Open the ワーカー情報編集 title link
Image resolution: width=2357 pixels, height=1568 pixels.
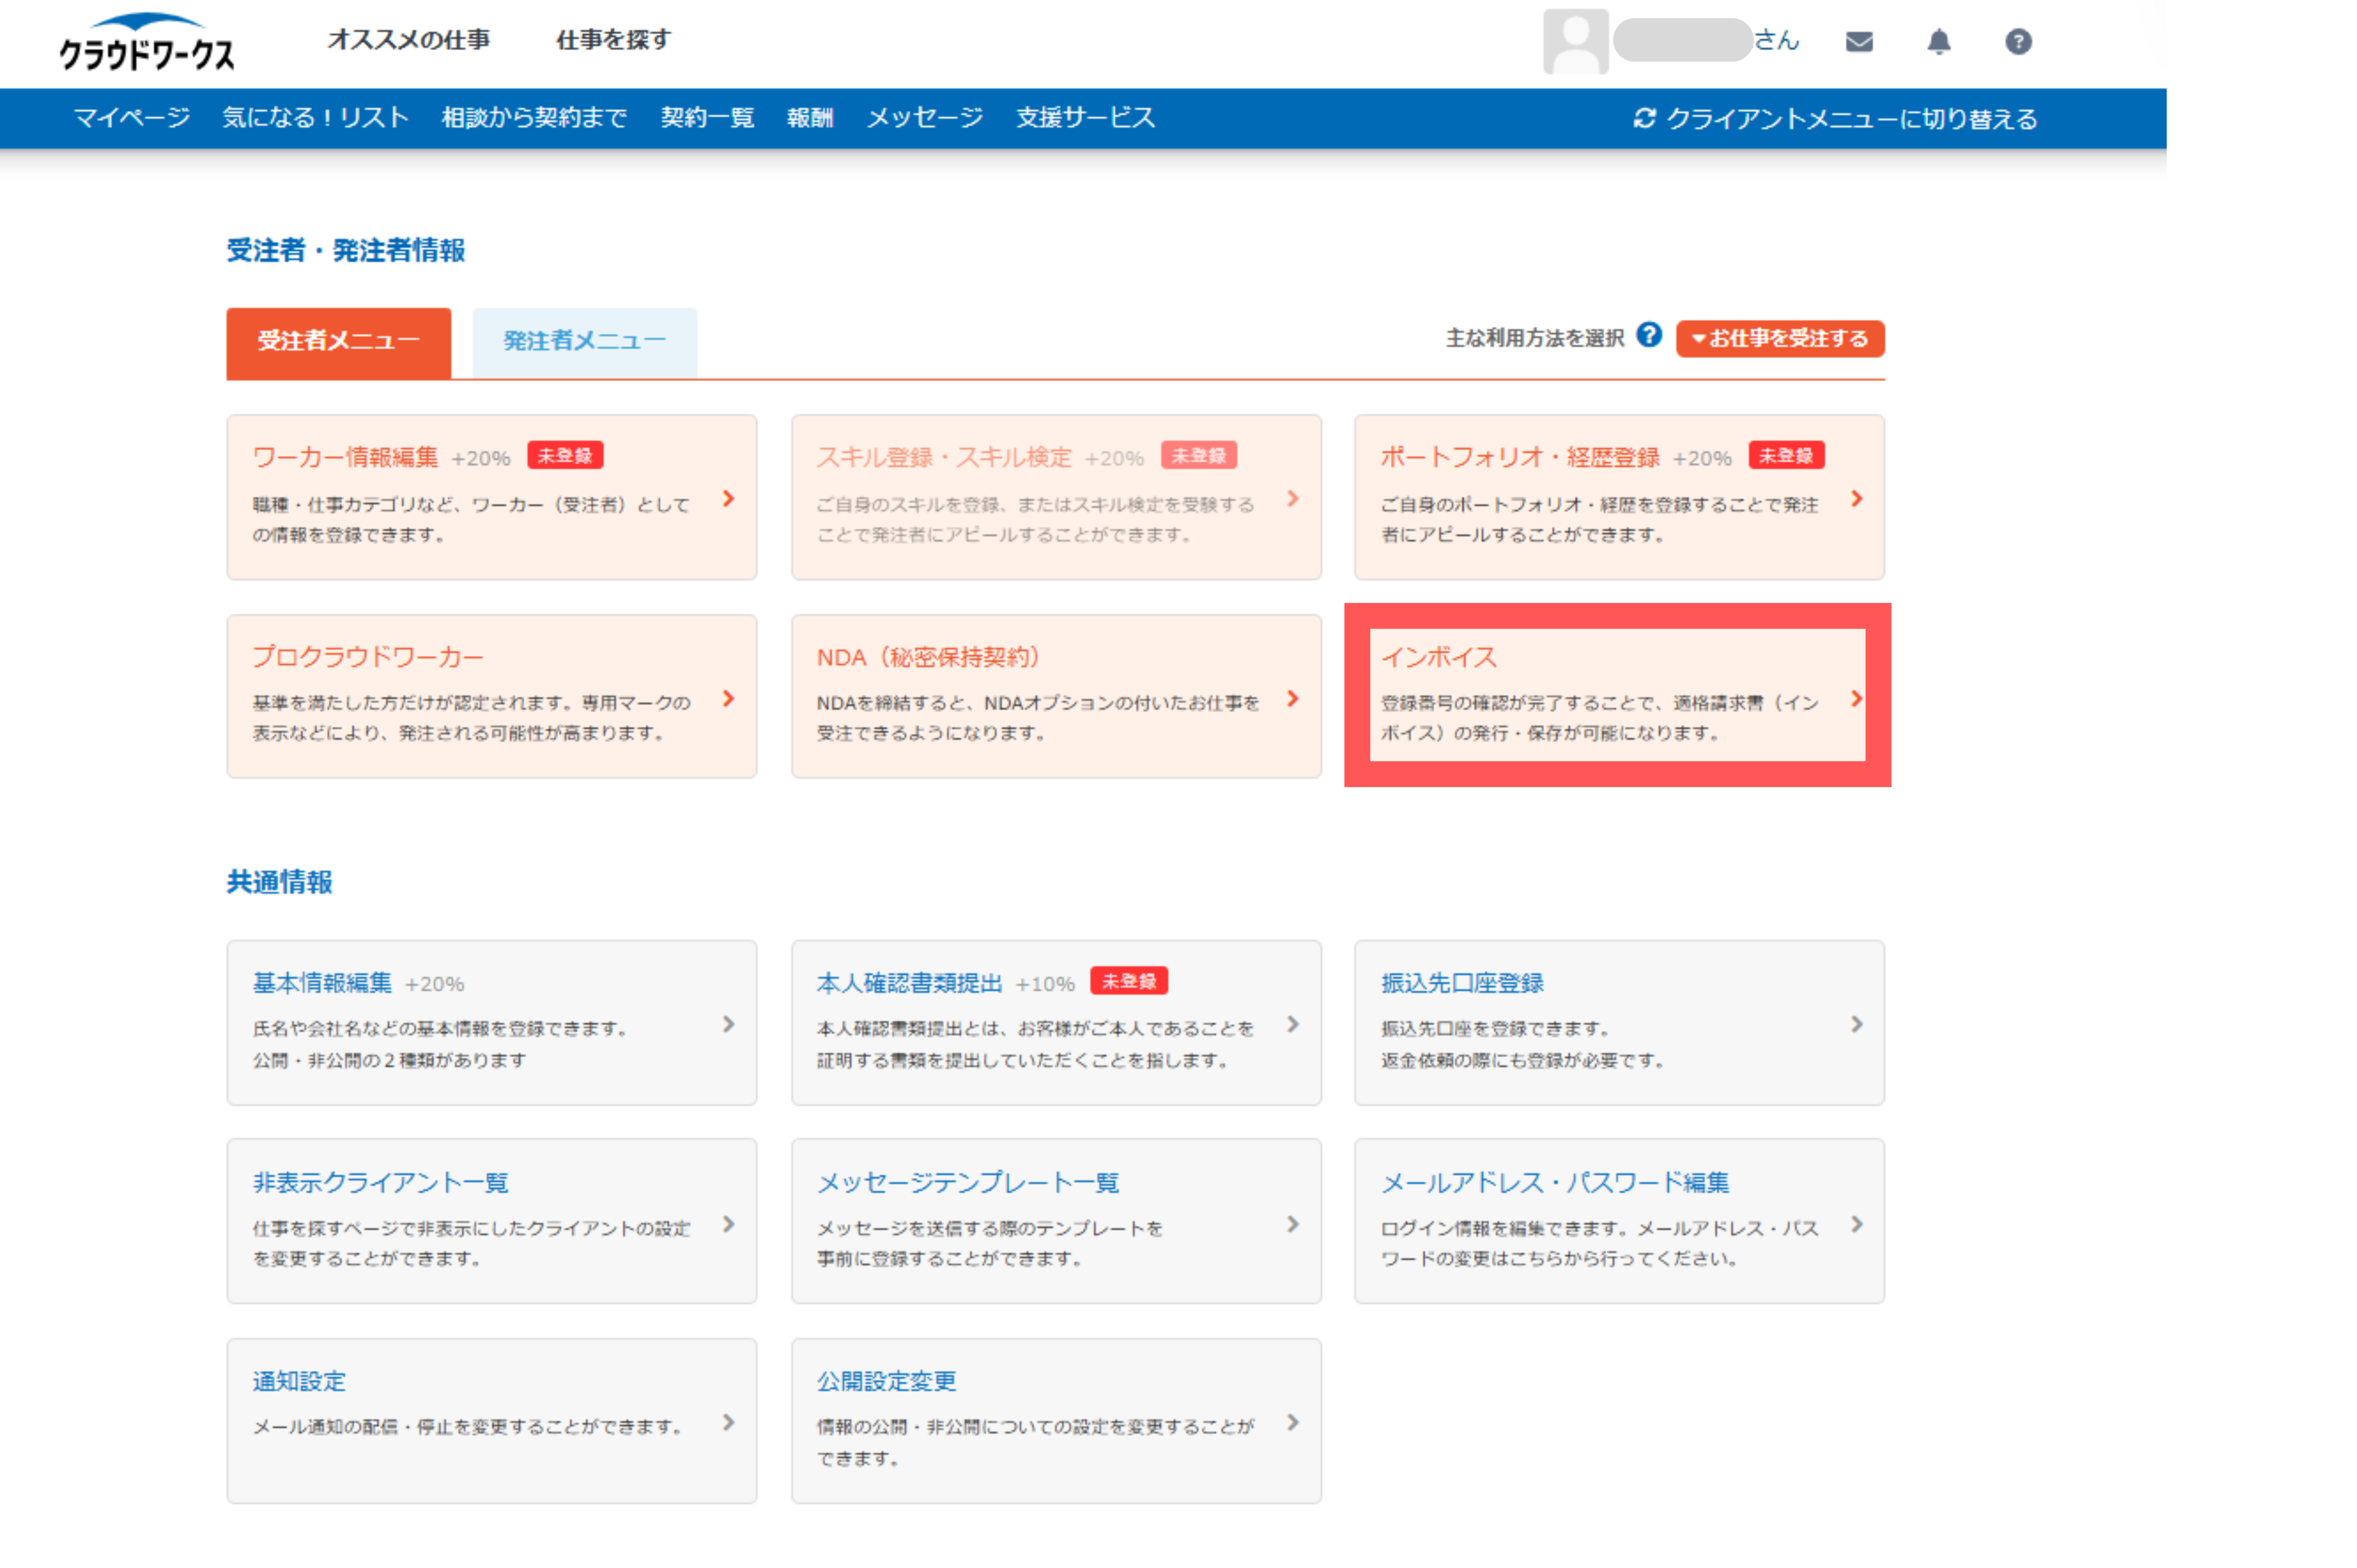[345, 457]
